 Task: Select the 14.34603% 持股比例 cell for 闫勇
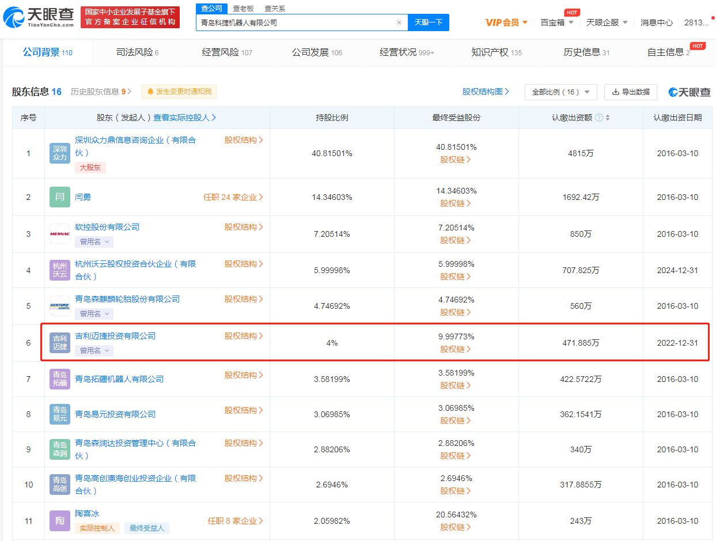point(332,197)
